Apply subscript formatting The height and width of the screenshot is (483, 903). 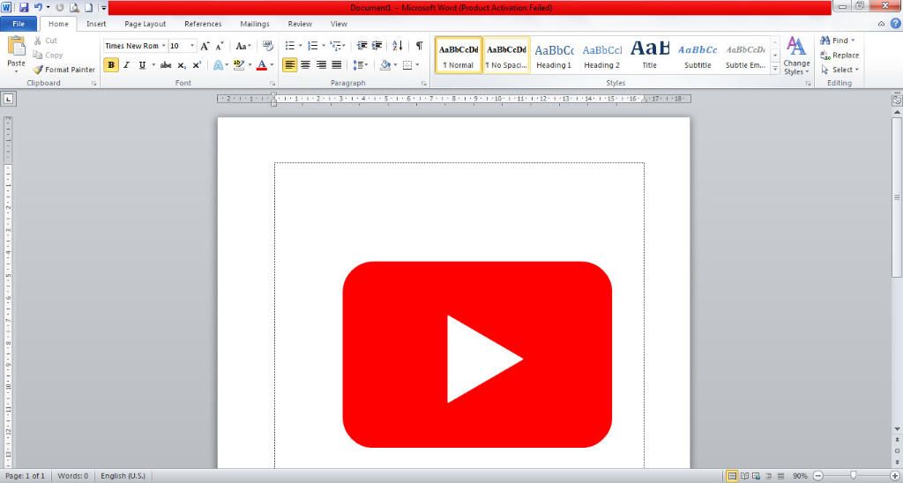pyautogui.click(x=182, y=65)
